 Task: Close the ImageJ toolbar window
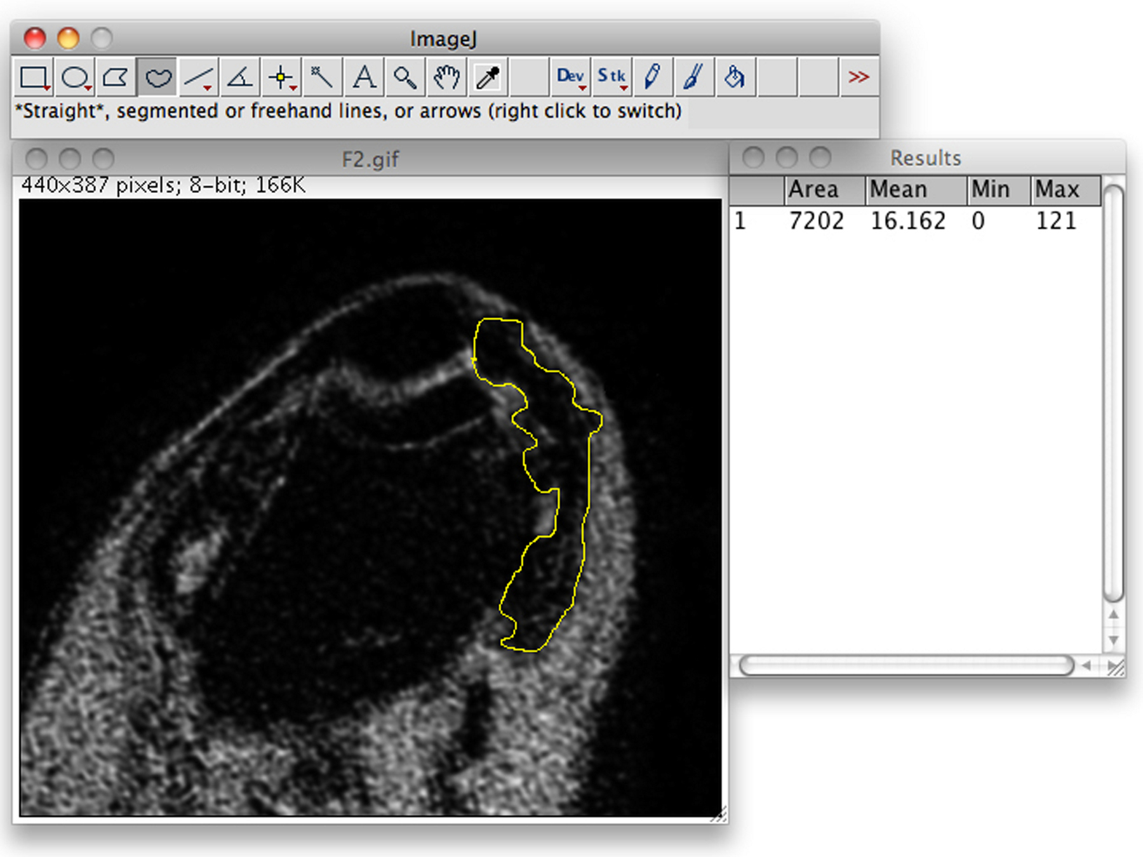click(35, 38)
